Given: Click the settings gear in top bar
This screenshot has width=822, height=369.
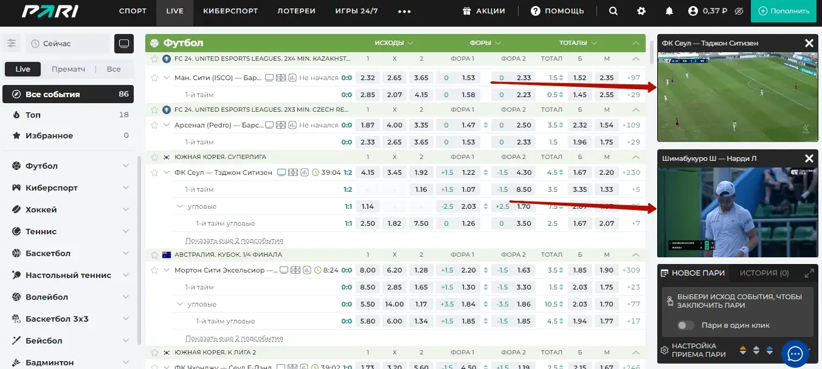Looking at the screenshot, I should pos(641,11).
